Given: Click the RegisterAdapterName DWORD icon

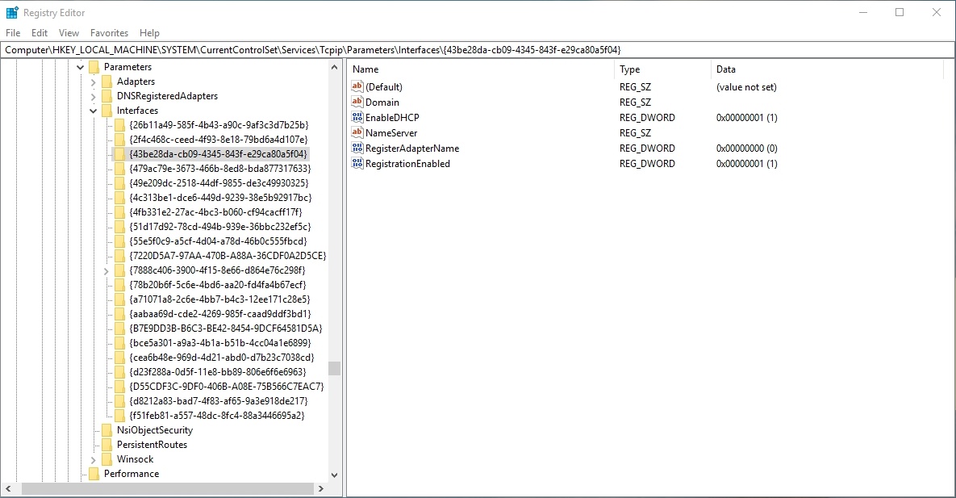Looking at the screenshot, I should point(358,148).
